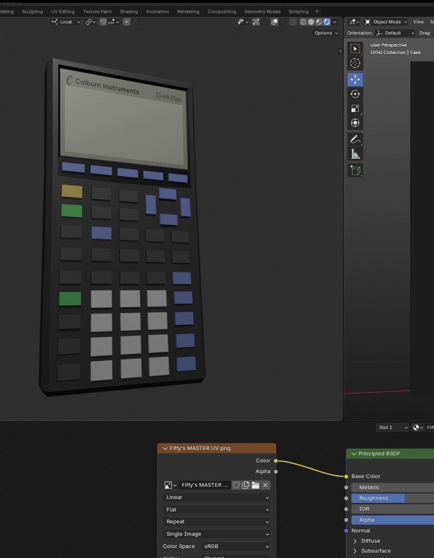434x558 pixels.
Task: Click the Roughness slider on Principled BSDF
Action: [393, 498]
